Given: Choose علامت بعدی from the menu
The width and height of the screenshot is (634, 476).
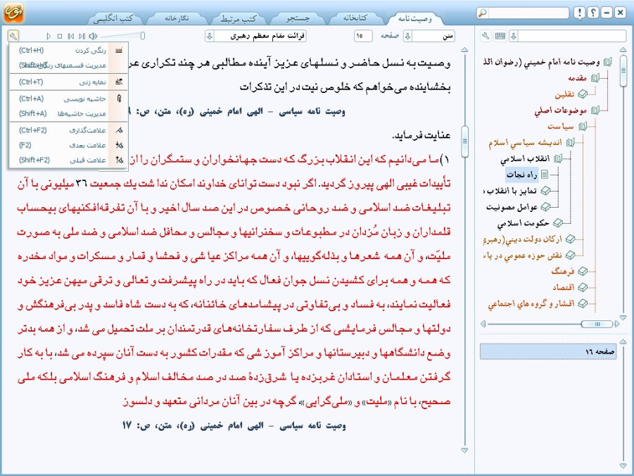Looking at the screenshot, I should click(68, 145).
